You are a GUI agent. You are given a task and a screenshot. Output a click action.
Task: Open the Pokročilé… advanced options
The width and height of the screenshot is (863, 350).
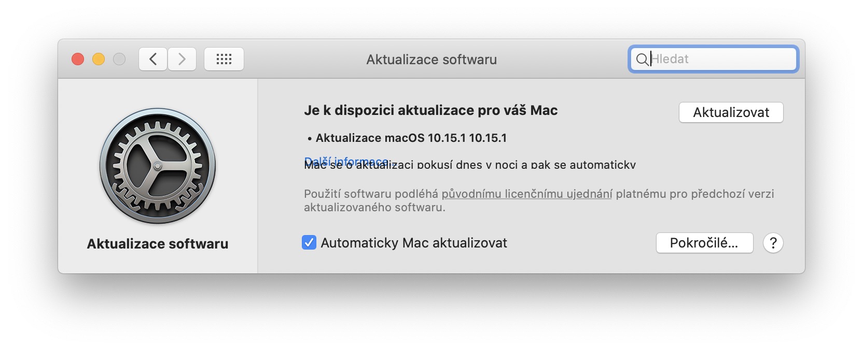tap(704, 243)
